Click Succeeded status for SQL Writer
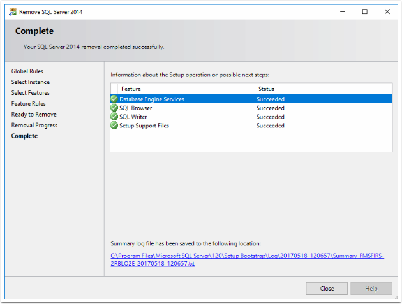Image resolution: width=402 pixels, height=304 pixels. pyautogui.click(x=271, y=117)
